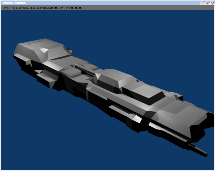Screen dimensions: 215x171
Task: Click the Mem:10.32M (9.24M) memory readout
Action: (x=51, y=8)
